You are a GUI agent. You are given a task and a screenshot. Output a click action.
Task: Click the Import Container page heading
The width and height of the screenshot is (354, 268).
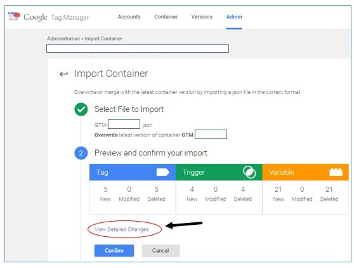click(111, 74)
